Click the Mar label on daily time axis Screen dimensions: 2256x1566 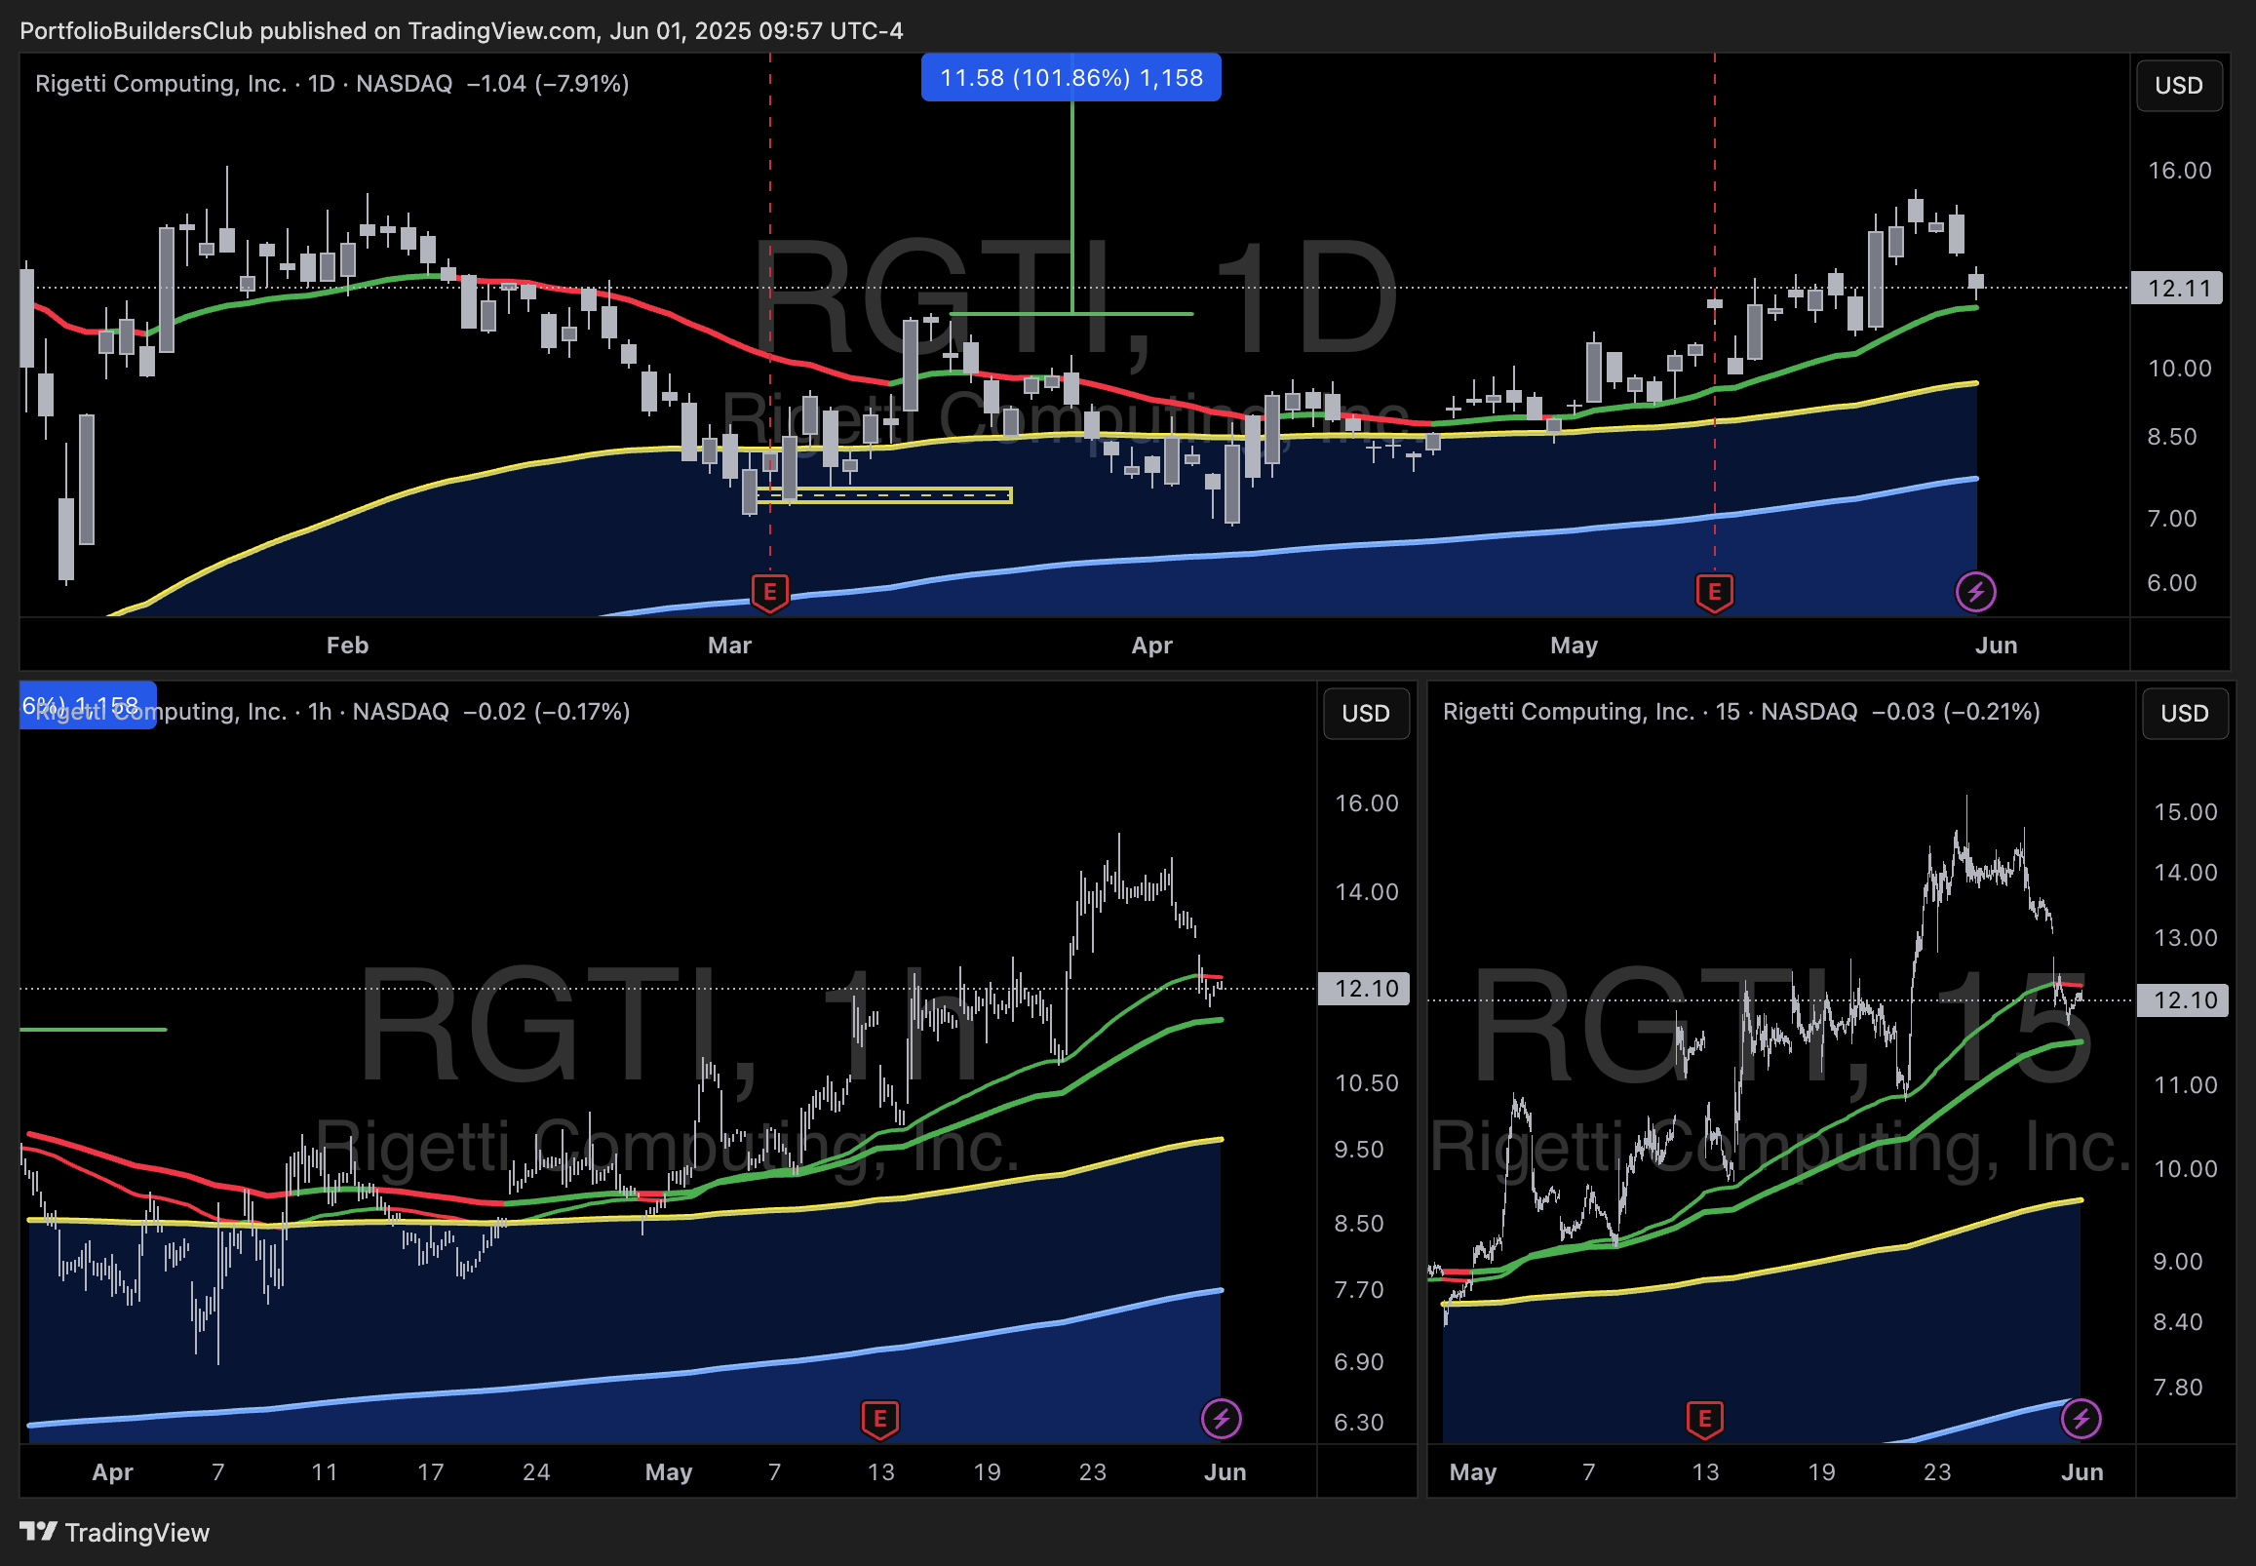coord(730,646)
